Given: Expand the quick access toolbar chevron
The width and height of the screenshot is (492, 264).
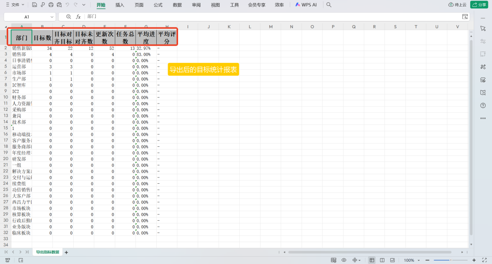Looking at the screenshot, I should 84,5.
